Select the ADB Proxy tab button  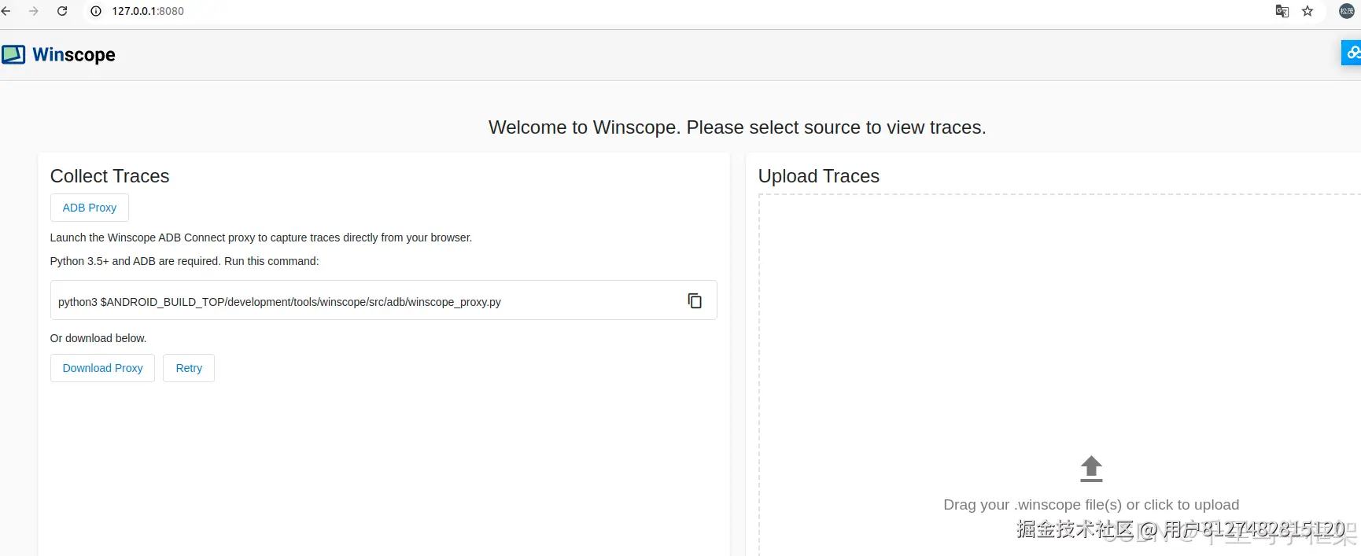point(90,208)
